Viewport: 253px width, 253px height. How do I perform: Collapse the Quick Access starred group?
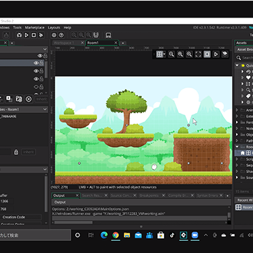point(237,65)
